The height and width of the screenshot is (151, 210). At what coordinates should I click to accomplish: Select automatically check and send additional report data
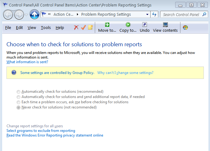pyautogui.click(x=81, y=97)
